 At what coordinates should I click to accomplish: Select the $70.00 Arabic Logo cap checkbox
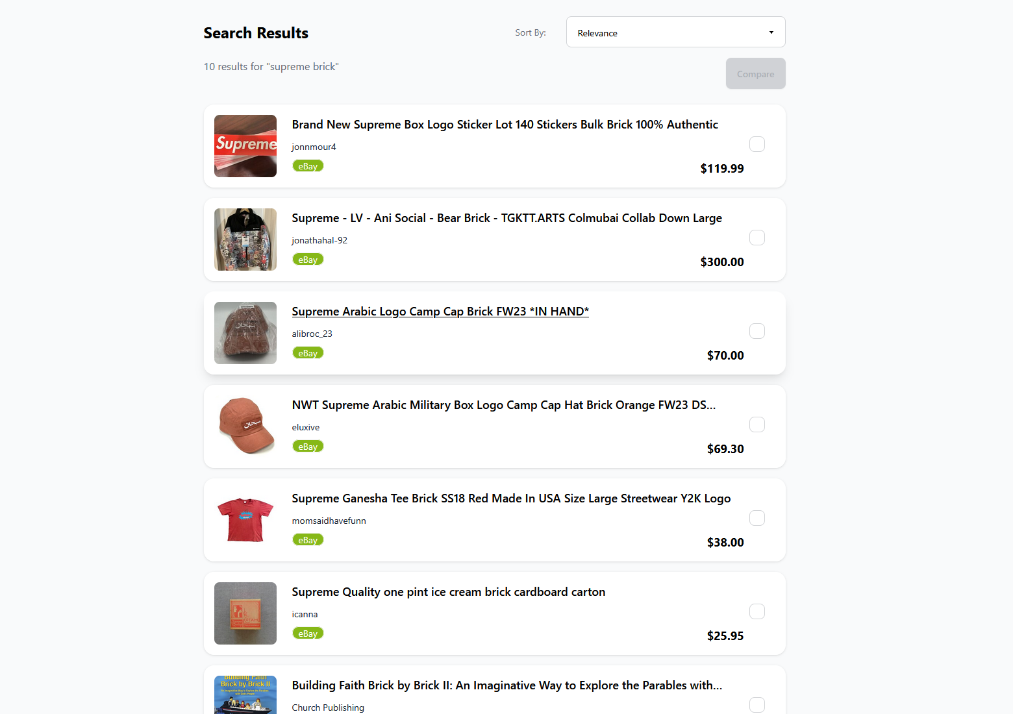click(x=757, y=331)
